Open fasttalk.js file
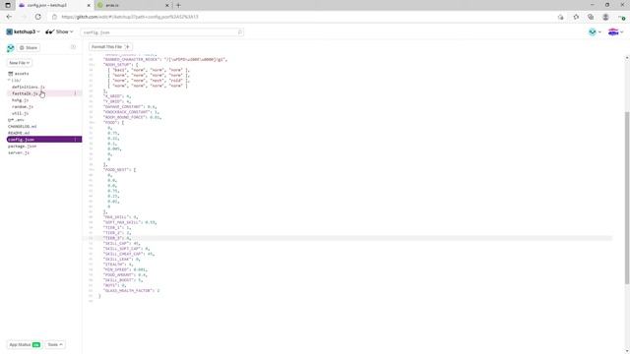Image resolution: width=630 pixels, height=354 pixels. [x=25, y=93]
